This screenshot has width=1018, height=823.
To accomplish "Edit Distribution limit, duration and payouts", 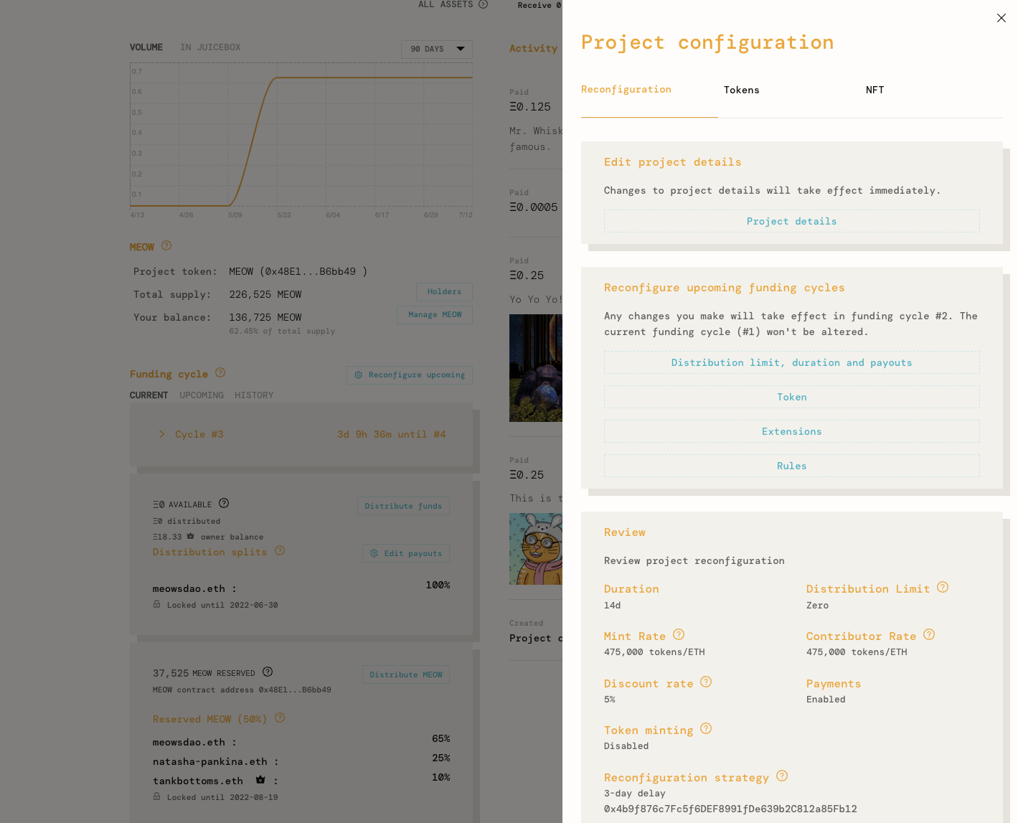I will tap(791, 362).
